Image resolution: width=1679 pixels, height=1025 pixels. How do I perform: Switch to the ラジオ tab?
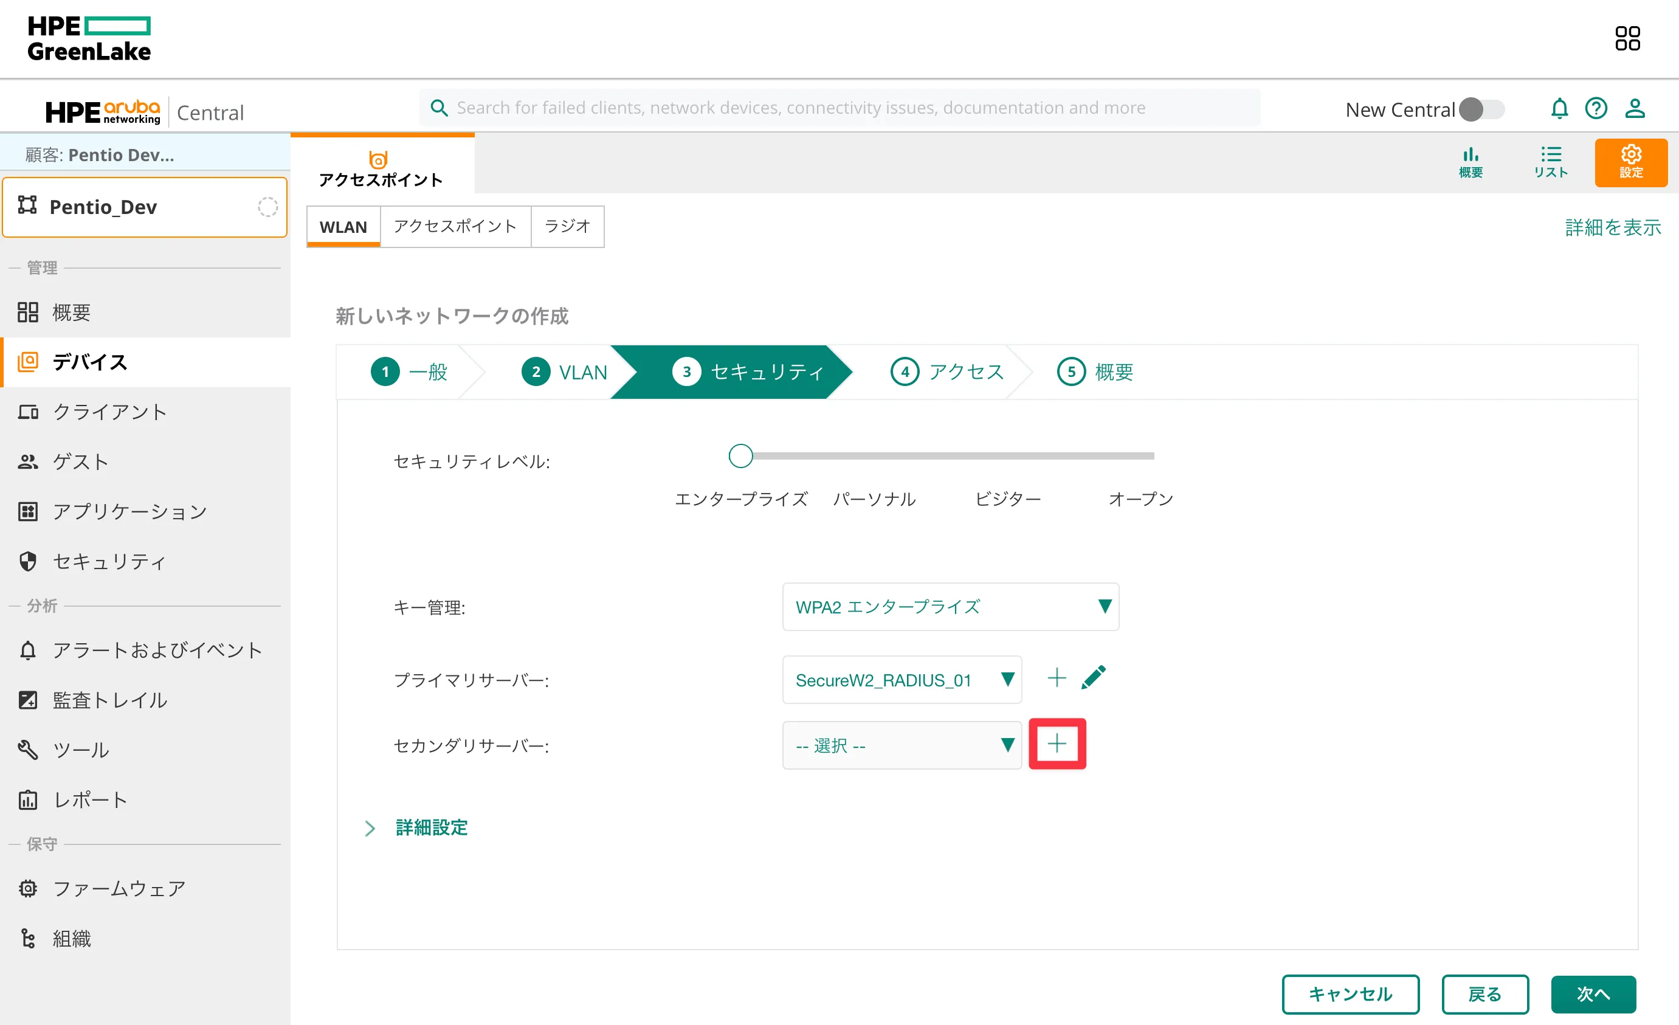click(x=567, y=226)
